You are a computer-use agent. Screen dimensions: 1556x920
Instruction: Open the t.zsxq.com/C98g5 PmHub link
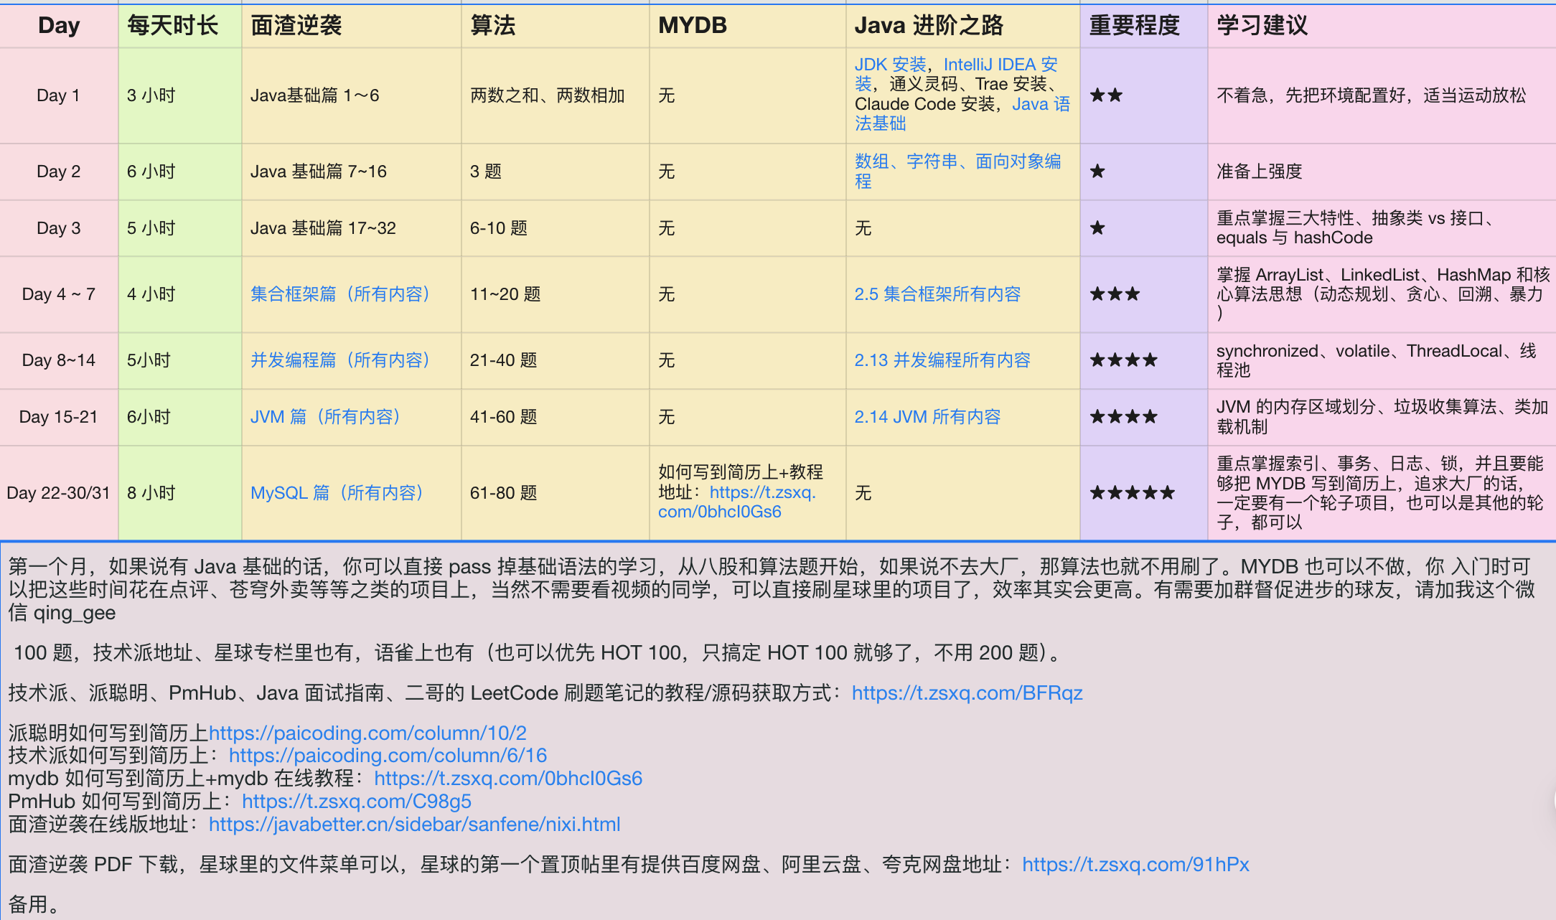point(356,802)
